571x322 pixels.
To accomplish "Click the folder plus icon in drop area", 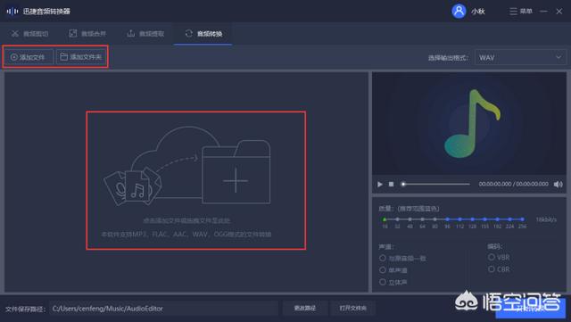I will [236, 172].
